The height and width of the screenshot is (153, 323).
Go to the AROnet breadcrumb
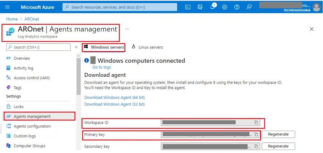point(32,19)
